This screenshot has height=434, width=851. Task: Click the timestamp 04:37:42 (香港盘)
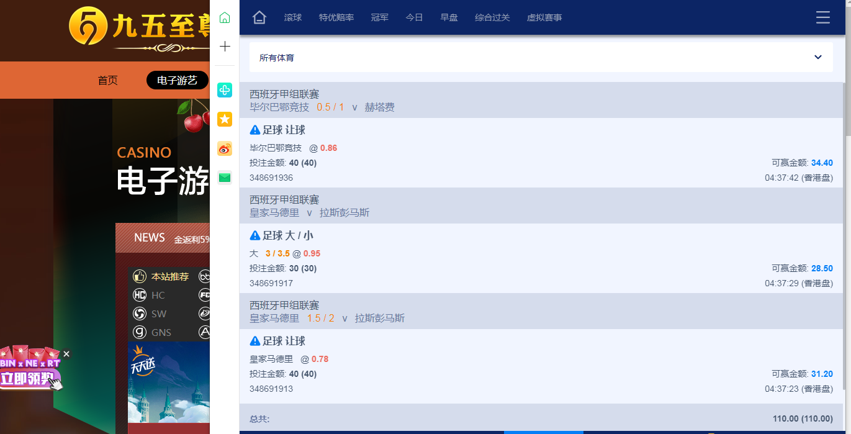(x=799, y=178)
